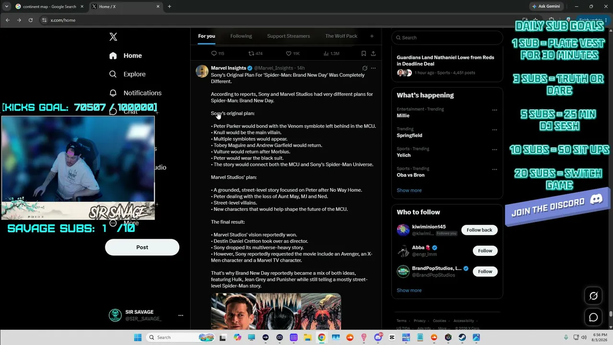Image resolution: width=613 pixels, height=345 pixels.
Task: Like the post with 11K likes
Action: tap(293, 53)
